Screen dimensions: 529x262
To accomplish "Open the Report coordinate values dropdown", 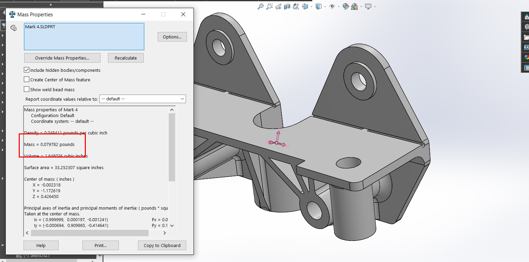I will click(143, 99).
